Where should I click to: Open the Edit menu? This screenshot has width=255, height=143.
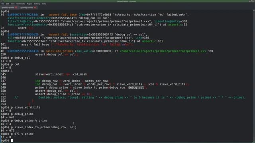tap(8, 4)
